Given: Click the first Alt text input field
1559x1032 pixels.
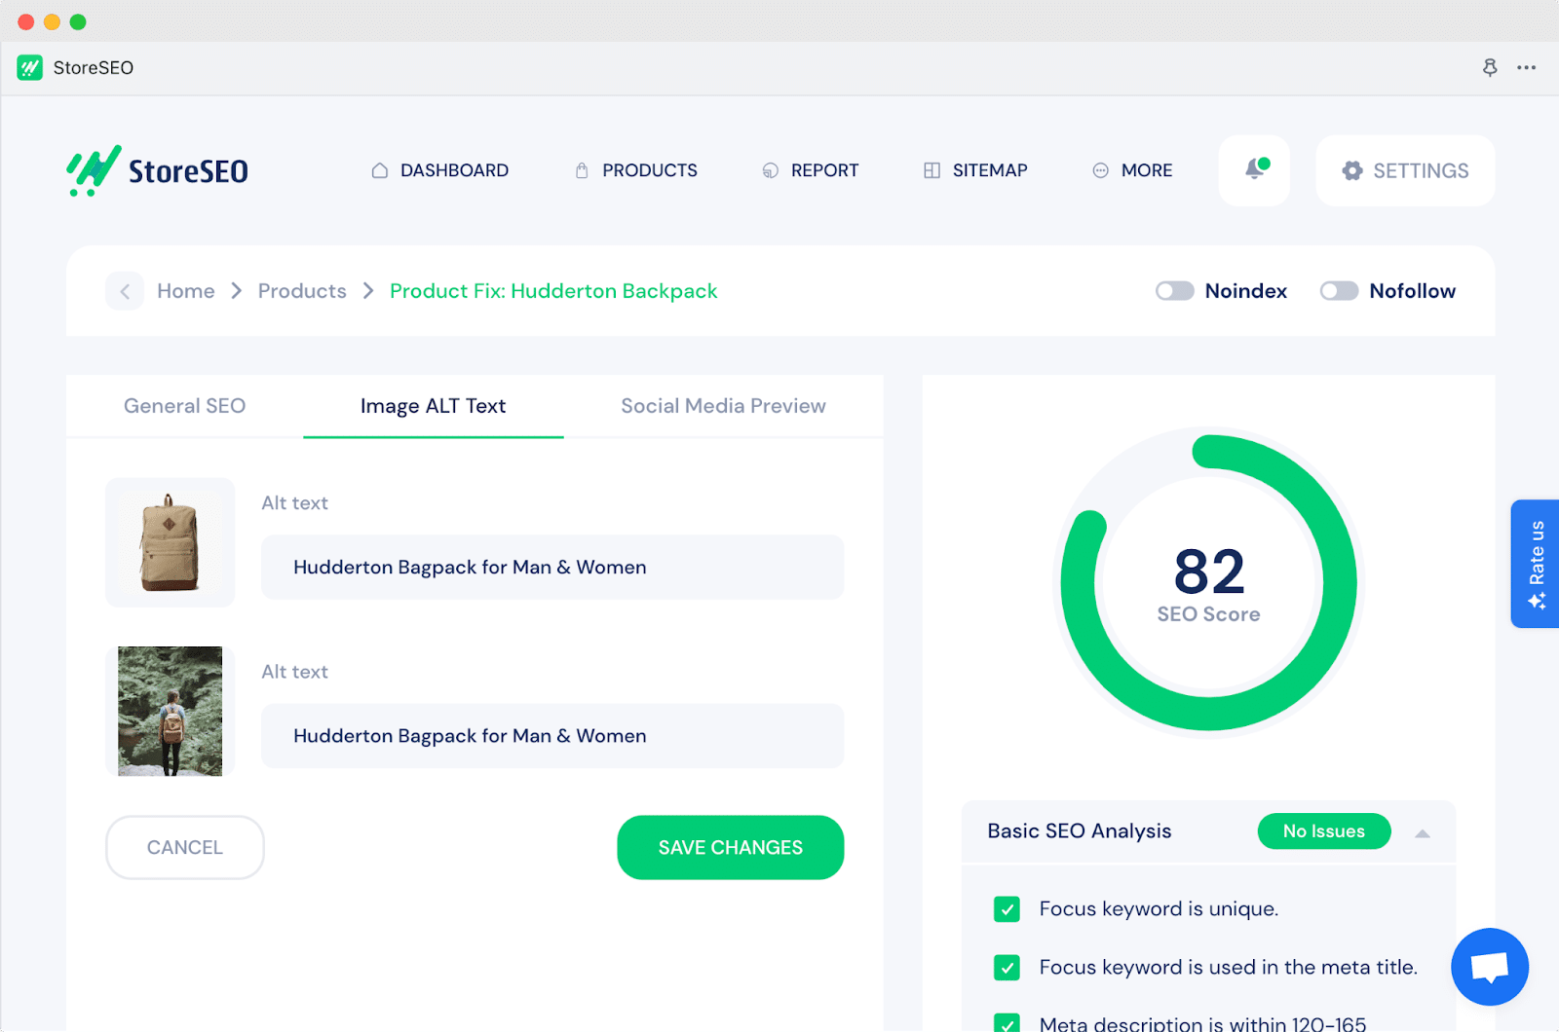Looking at the screenshot, I should pyautogui.click(x=552, y=568).
